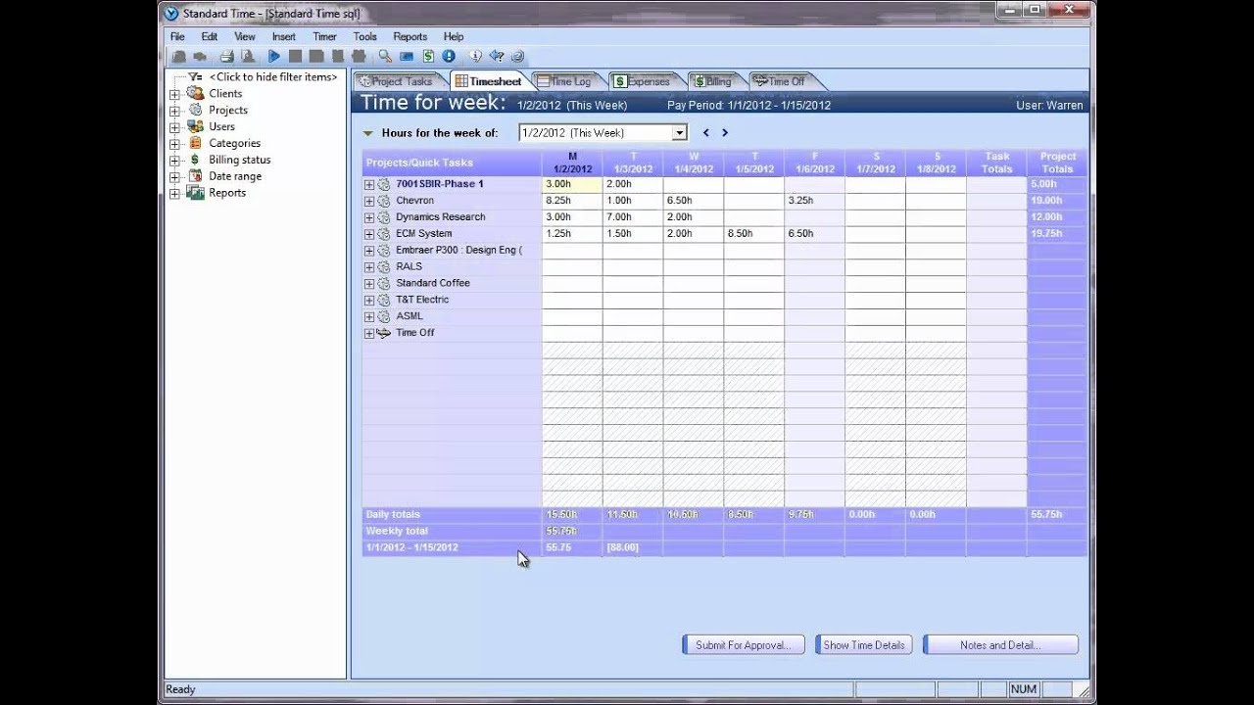Expand the Date range filter node

tap(174, 177)
